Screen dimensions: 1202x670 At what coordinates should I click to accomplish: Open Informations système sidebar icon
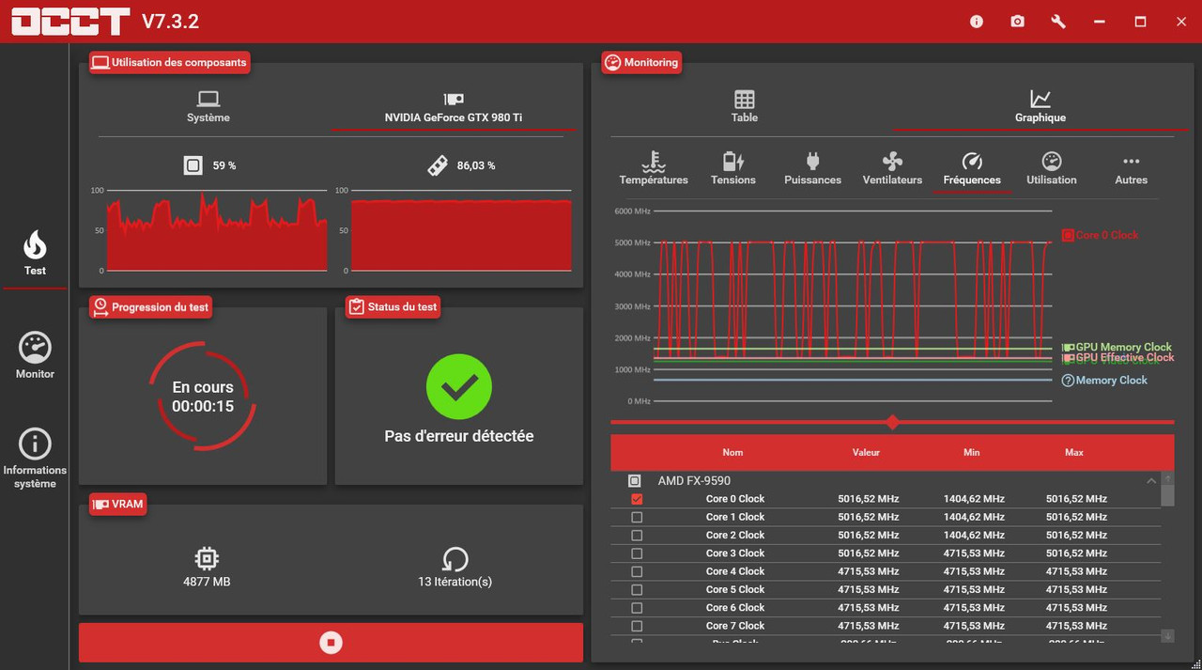pyautogui.click(x=35, y=444)
